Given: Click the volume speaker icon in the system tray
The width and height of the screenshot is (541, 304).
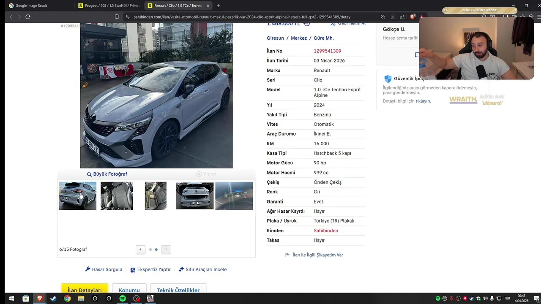Looking at the screenshot, I should tap(485, 299).
